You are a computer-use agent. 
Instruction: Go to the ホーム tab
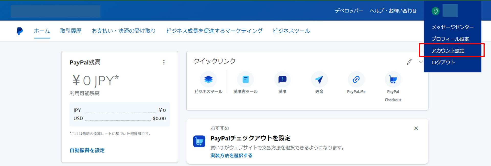coord(42,31)
